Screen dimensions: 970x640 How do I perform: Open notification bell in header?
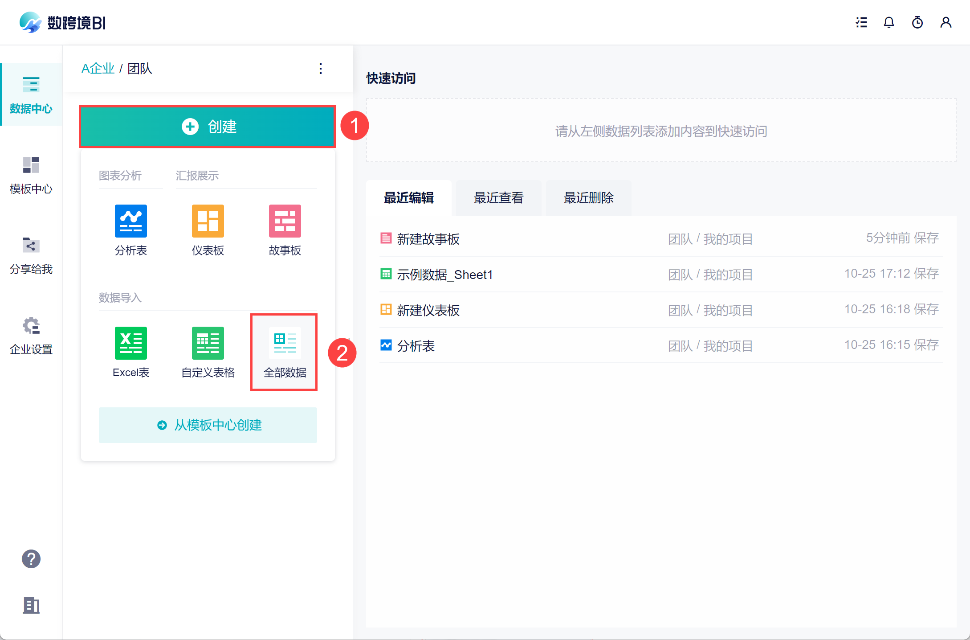(x=888, y=22)
